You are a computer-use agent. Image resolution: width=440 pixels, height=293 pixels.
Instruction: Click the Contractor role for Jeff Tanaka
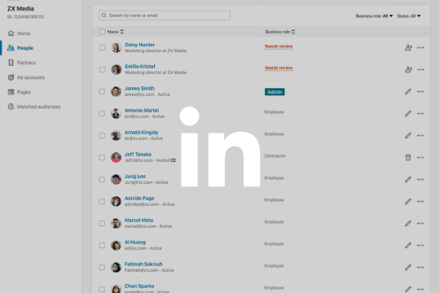coord(275,156)
